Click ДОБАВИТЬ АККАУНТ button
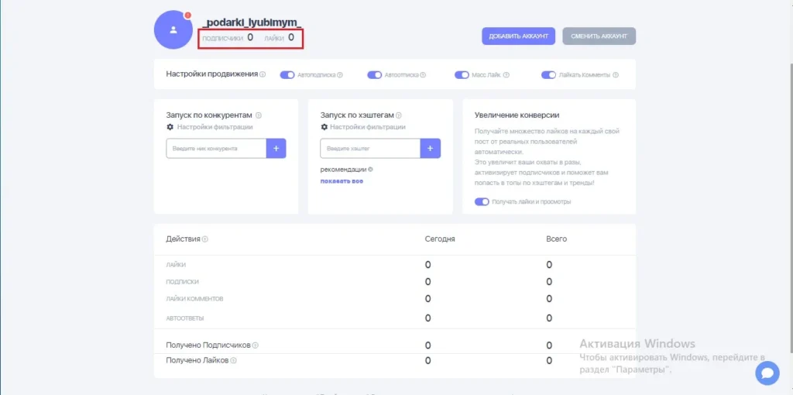 tap(518, 36)
